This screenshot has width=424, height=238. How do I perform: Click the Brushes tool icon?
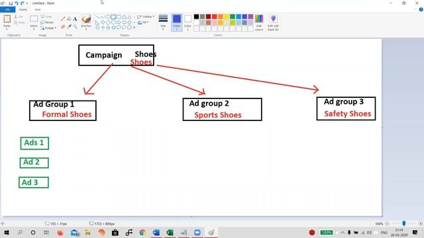coord(86,19)
